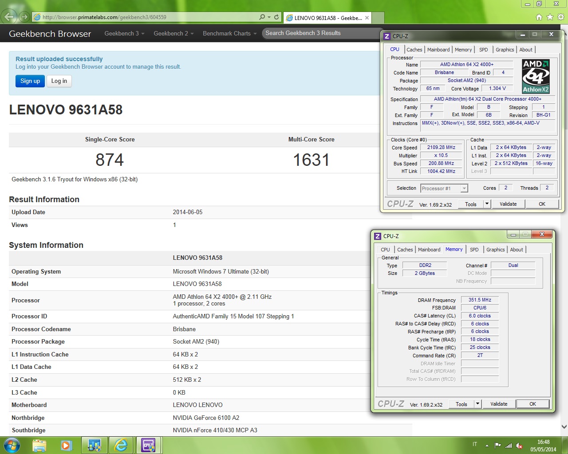Viewport: 568px width, 454px height.
Task: Open the Tools dropdown arrow in the CPU window
Action: tap(487, 204)
